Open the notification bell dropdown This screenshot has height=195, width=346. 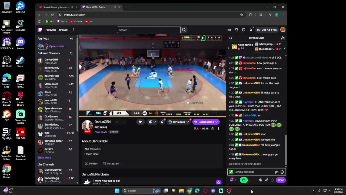(x=152, y=122)
